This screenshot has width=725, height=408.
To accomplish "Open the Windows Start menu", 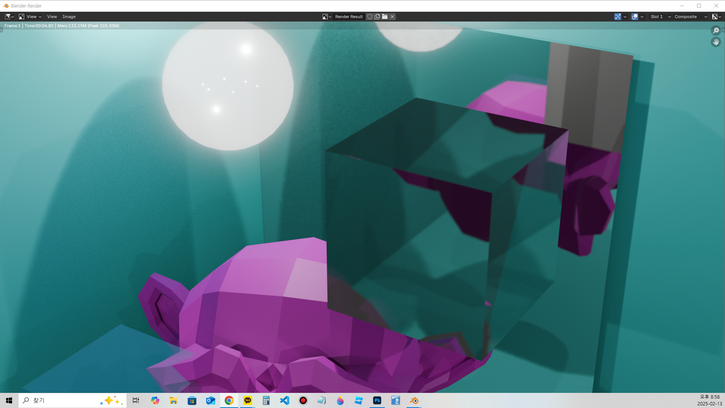I will coord(9,400).
